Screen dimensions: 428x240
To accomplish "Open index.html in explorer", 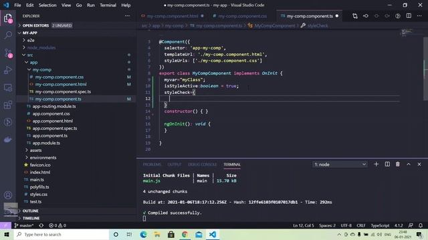I will tap(40, 172).
